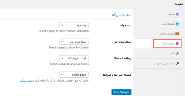Select the highlighted تنظیمات برگه tab
185x96 pixels.
coord(167,44)
